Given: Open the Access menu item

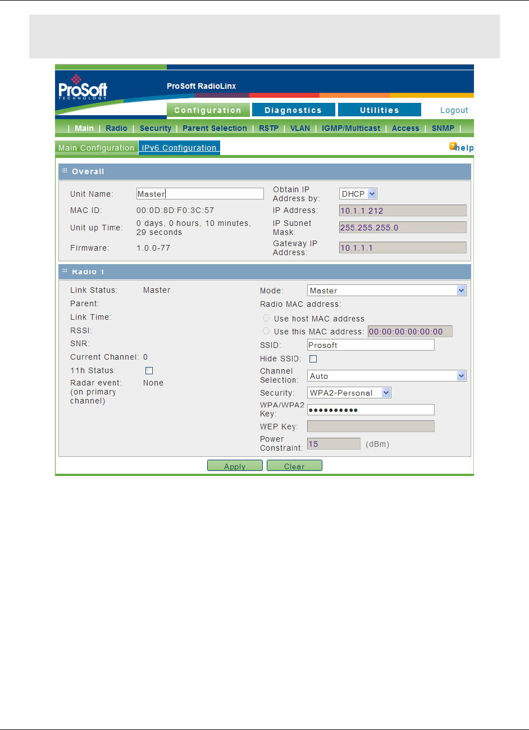Looking at the screenshot, I should [405, 128].
